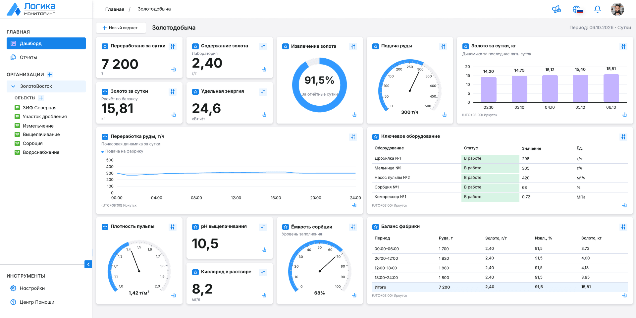This screenshot has height=318, width=636.
Task: Open Отчеты in sidebar menu
Action: click(x=46, y=57)
